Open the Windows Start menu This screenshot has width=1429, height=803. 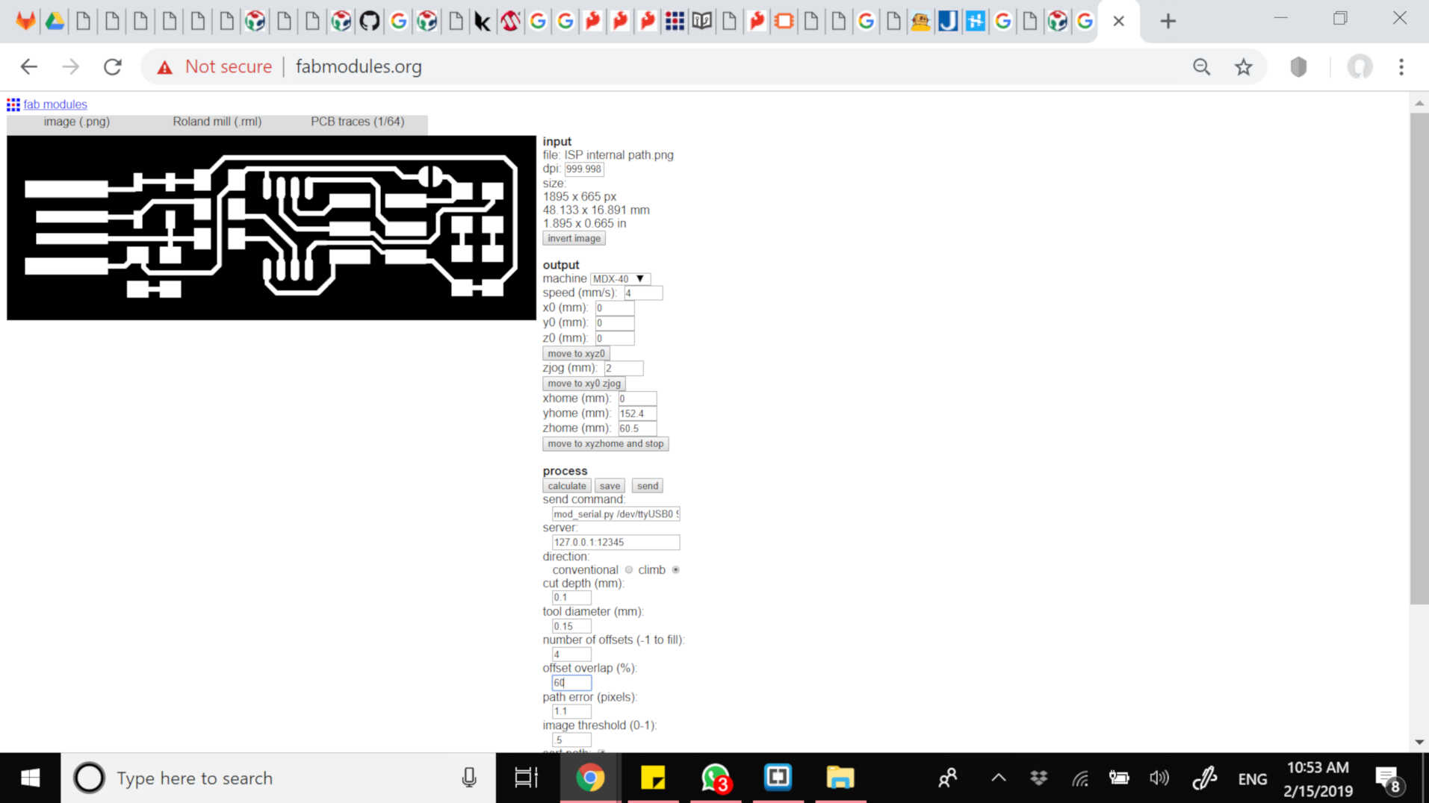30,778
